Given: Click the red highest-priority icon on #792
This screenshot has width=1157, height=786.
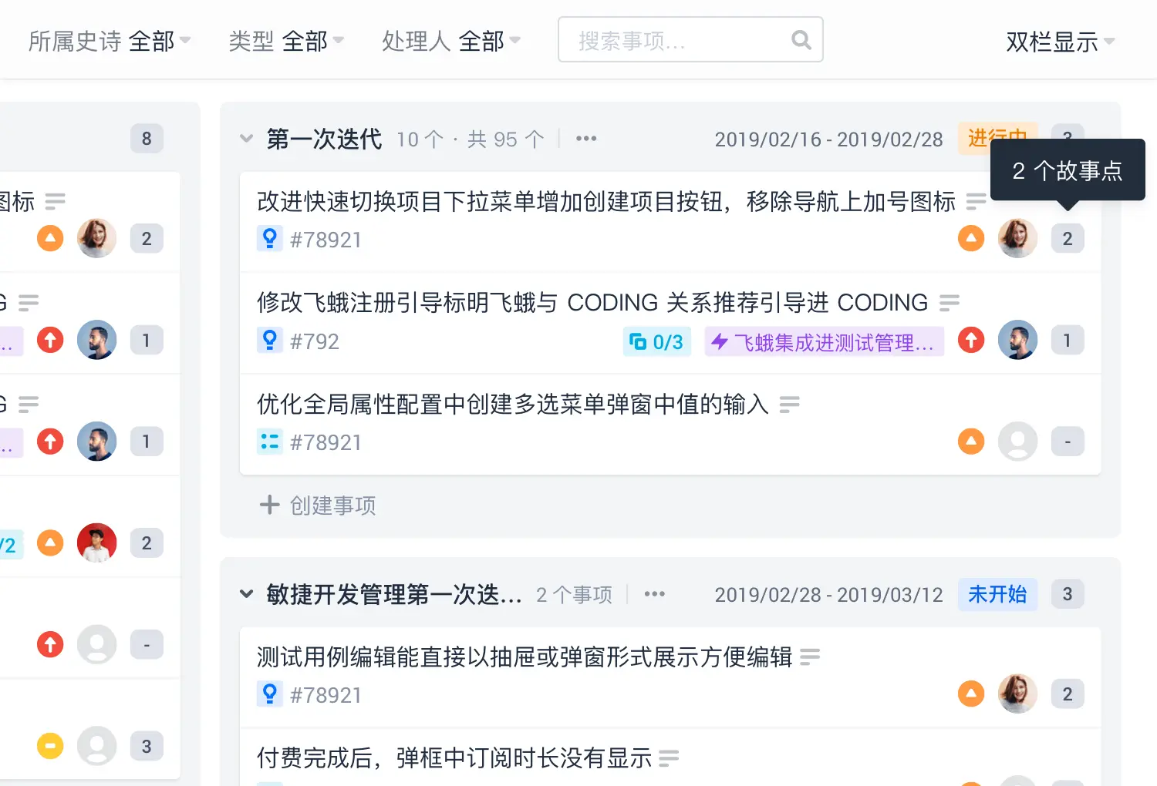Looking at the screenshot, I should (x=971, y=340).
